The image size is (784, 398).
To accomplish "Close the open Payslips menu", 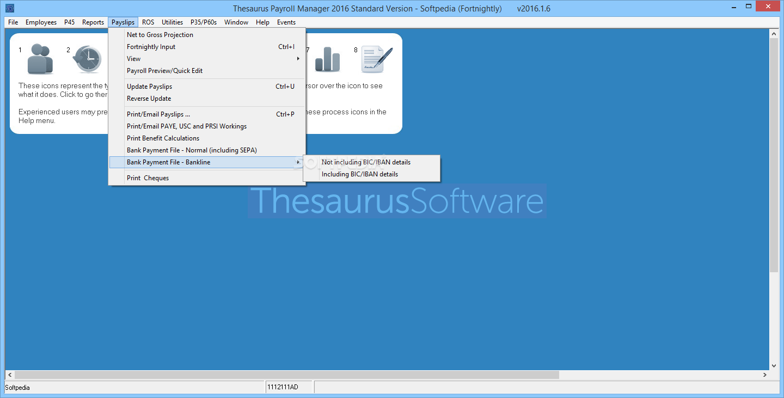I will point(123,22).
